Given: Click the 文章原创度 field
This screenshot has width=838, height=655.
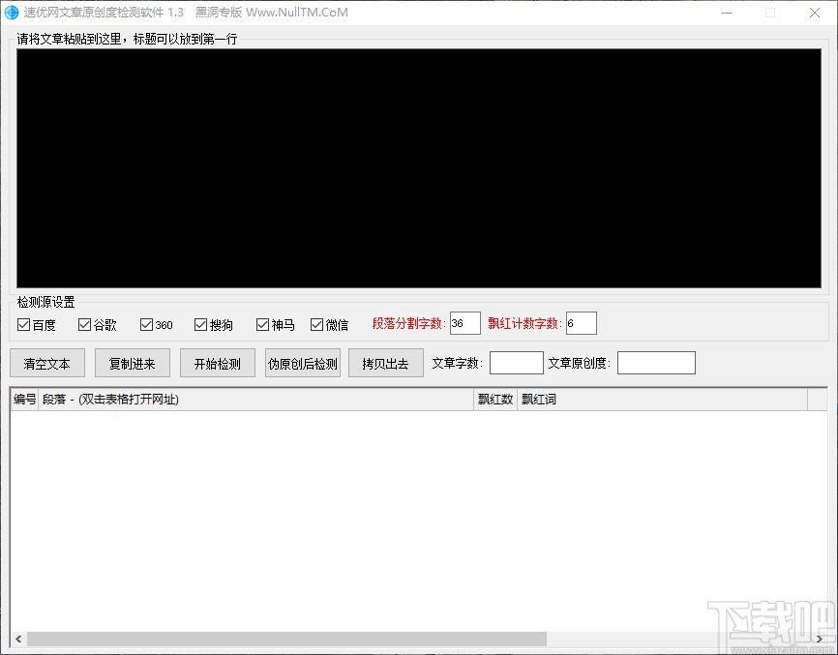Looking at the screenshot, I should click(656, 363).
